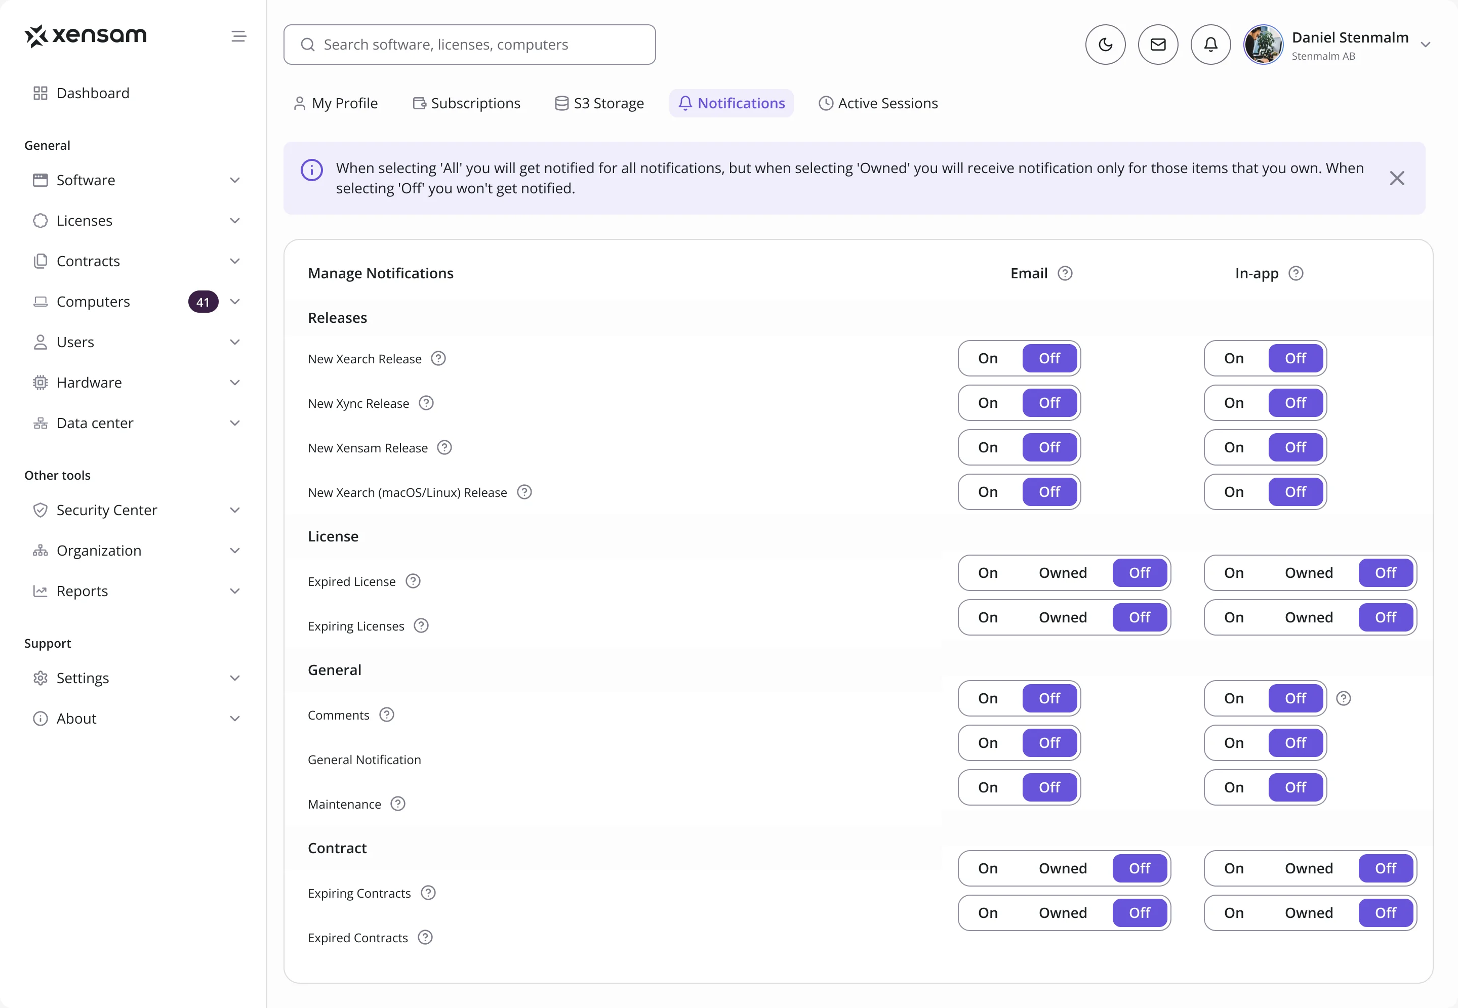Turn On in-app for New Xync Release
The width and height of the screenshot is (1458, 1008).
click(1234, 403)
